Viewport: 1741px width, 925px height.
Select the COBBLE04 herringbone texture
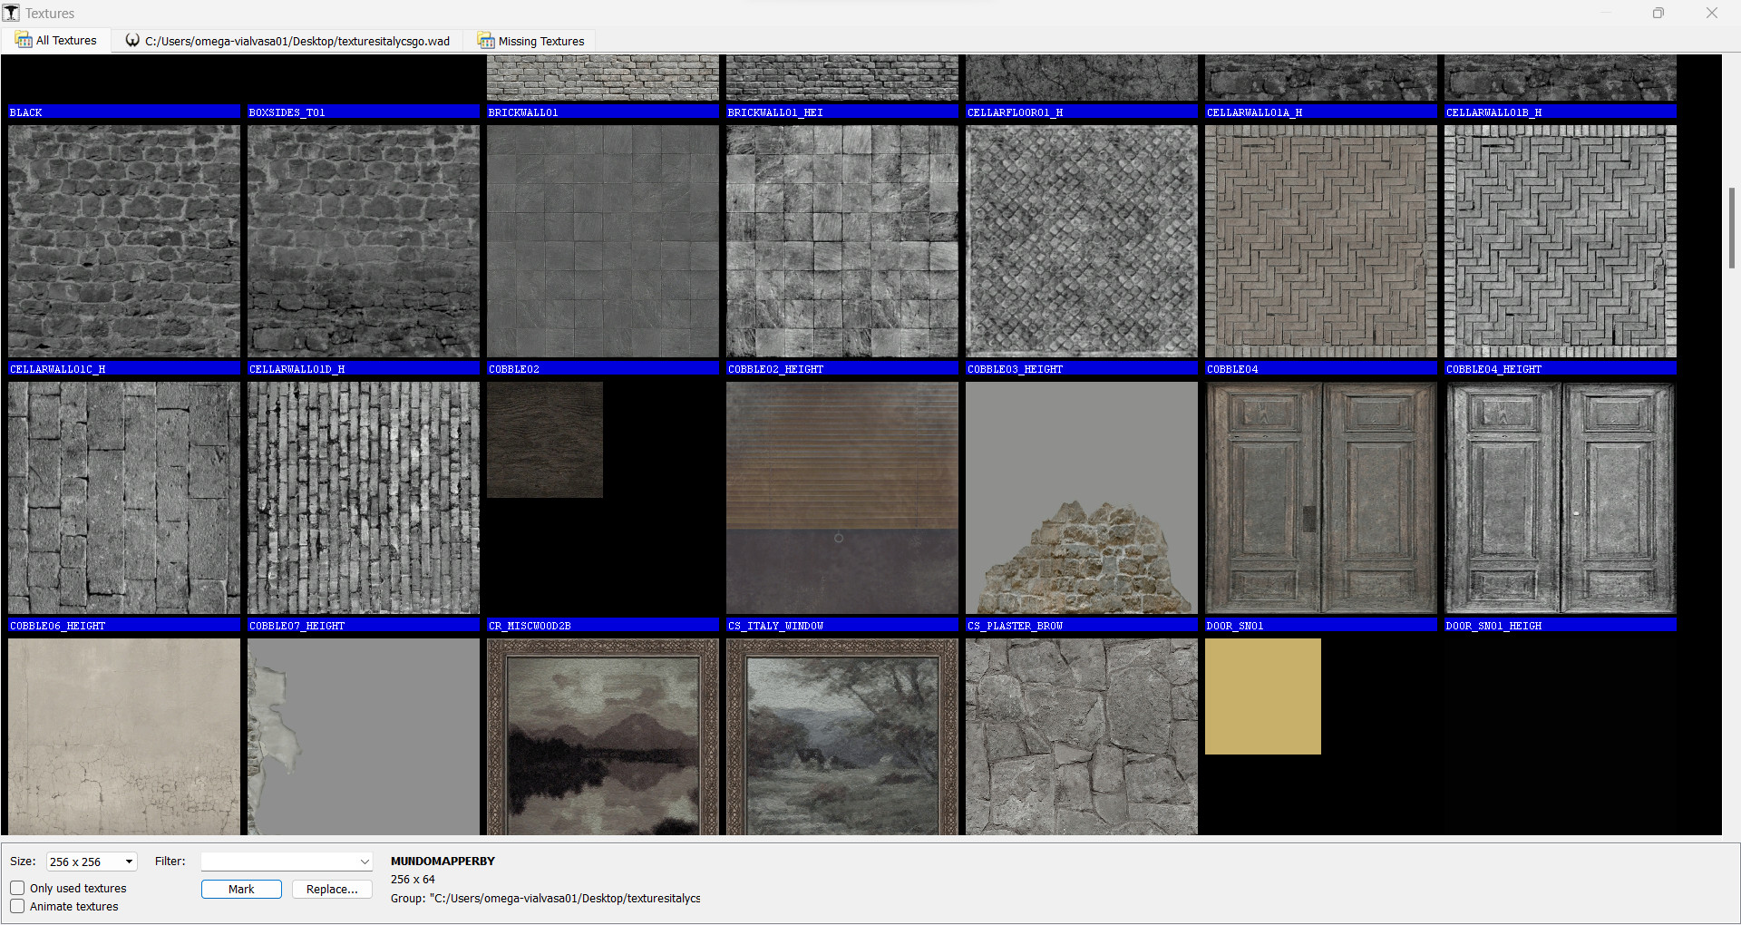coord(1320,240)
